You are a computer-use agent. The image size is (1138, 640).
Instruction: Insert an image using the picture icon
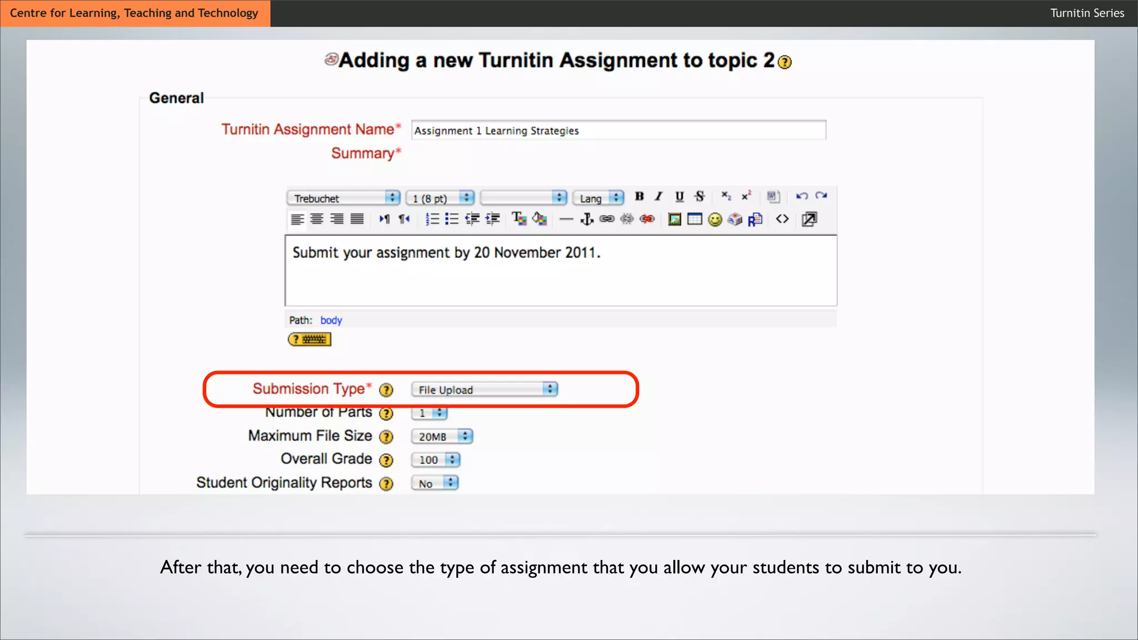click(x=675, y=219)
